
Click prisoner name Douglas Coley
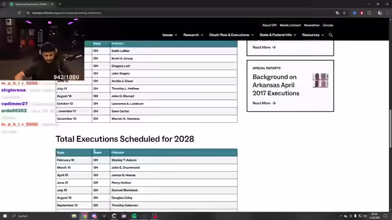[x=122, y=198]
